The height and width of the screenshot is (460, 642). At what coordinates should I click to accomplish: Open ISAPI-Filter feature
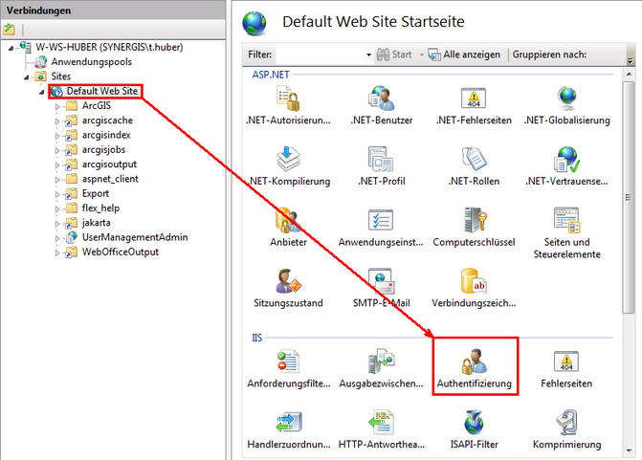[x=474, y=429]
